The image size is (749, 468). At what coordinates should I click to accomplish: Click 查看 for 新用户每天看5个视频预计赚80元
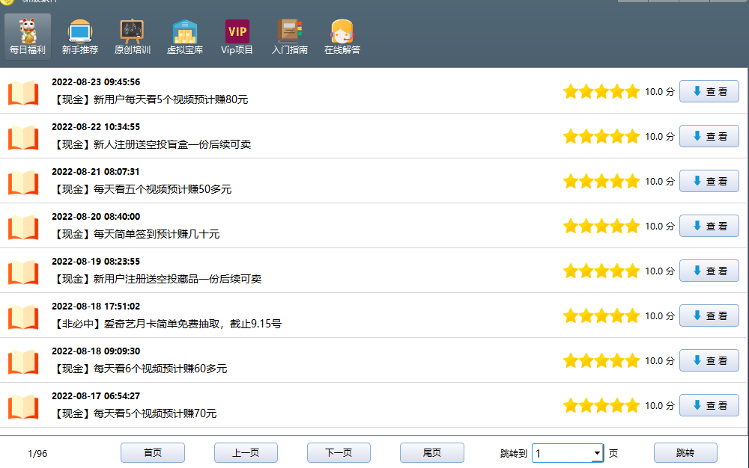click(x=709, y=91)
